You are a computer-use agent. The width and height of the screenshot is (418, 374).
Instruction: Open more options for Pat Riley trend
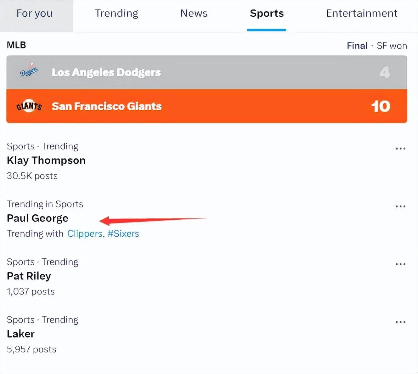click(x=400, y=264)
